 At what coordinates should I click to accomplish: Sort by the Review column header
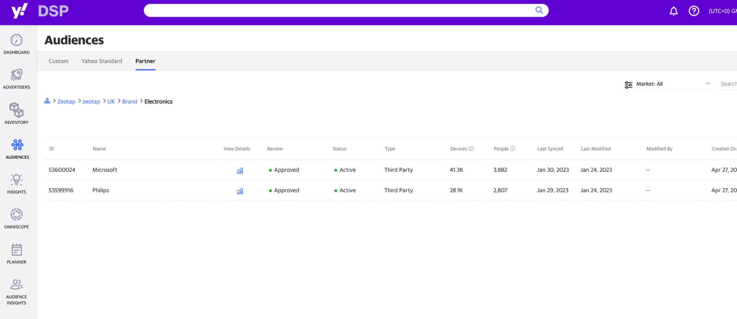(x=275, y=149)
